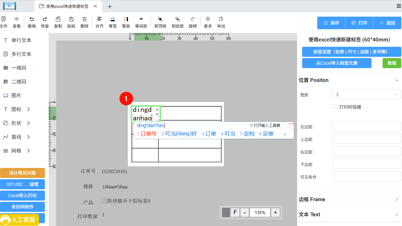Open the 对齐 align tool
This screenshot has width=402, height=226.
[100, 19]
